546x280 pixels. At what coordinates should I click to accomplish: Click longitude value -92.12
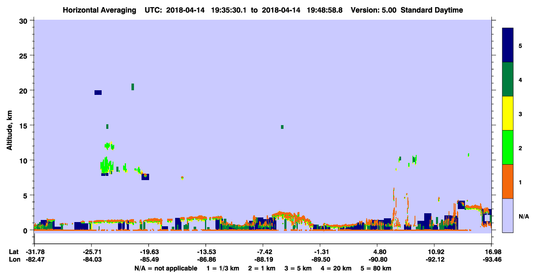(x=434, y=260)
